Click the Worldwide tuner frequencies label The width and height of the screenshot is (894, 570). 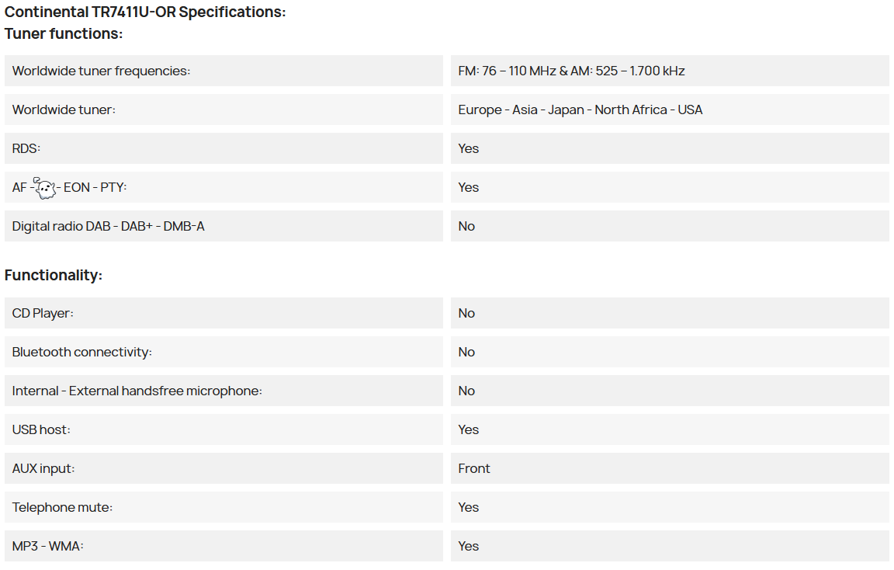tap(101, 71)
